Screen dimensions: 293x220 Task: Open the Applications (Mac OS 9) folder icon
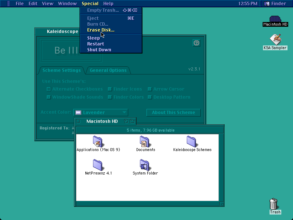point(98,142)
